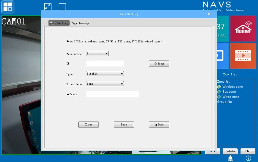The width and height of the screenshot is (258, 162).
Task: Focus the Address input field
Action: click(x=112, y=94)
